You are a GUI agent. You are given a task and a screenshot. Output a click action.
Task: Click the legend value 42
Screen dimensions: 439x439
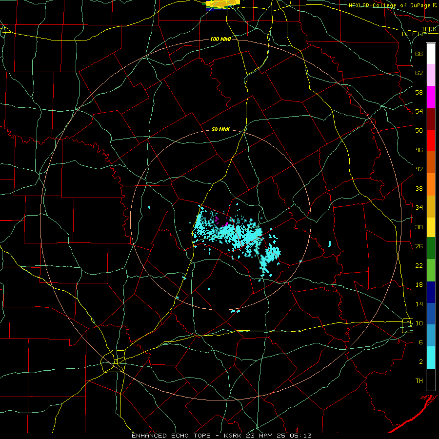[x=419, y=169]
